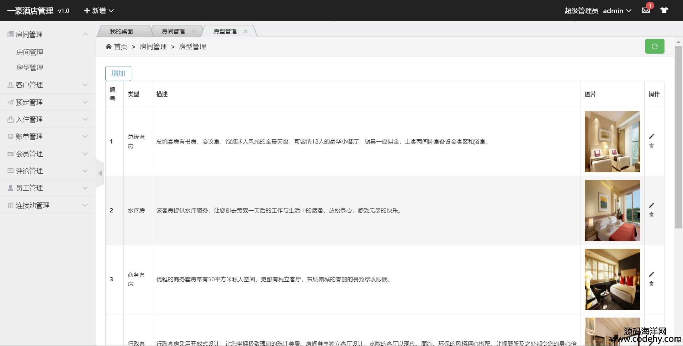This screenshot has height=346, width=683.
Task: Open the 商务套房 room image thumbnail
Action: 612,279
